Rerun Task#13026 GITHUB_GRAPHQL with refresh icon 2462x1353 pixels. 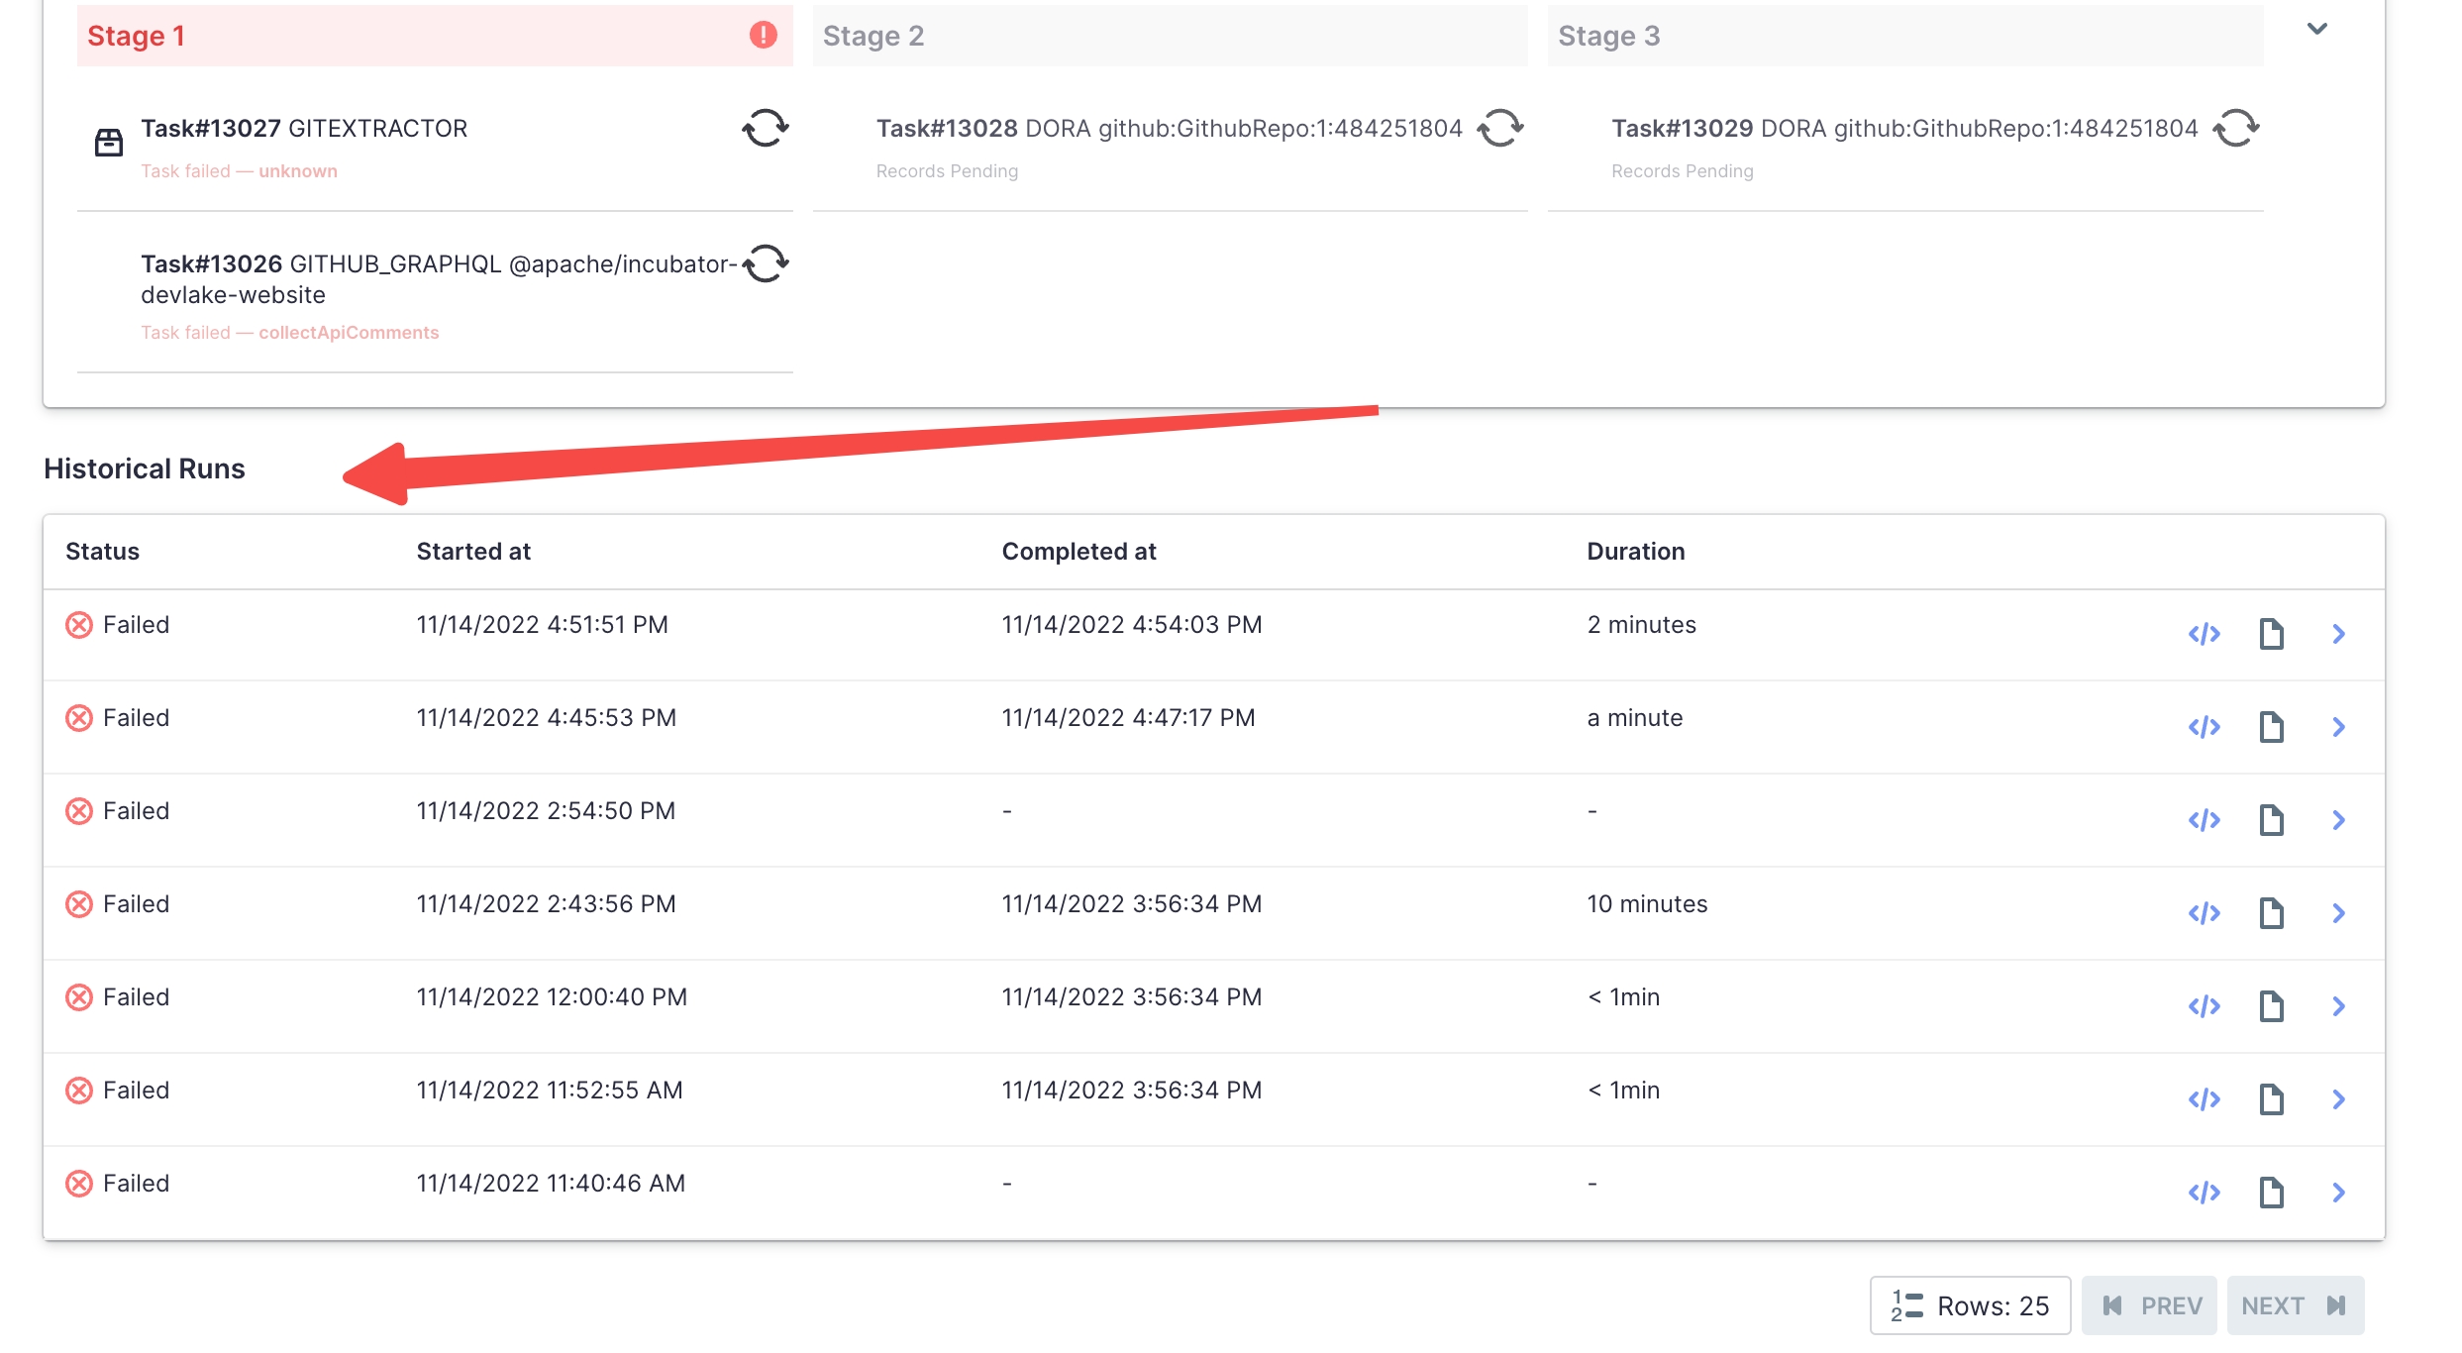(766, 263)
